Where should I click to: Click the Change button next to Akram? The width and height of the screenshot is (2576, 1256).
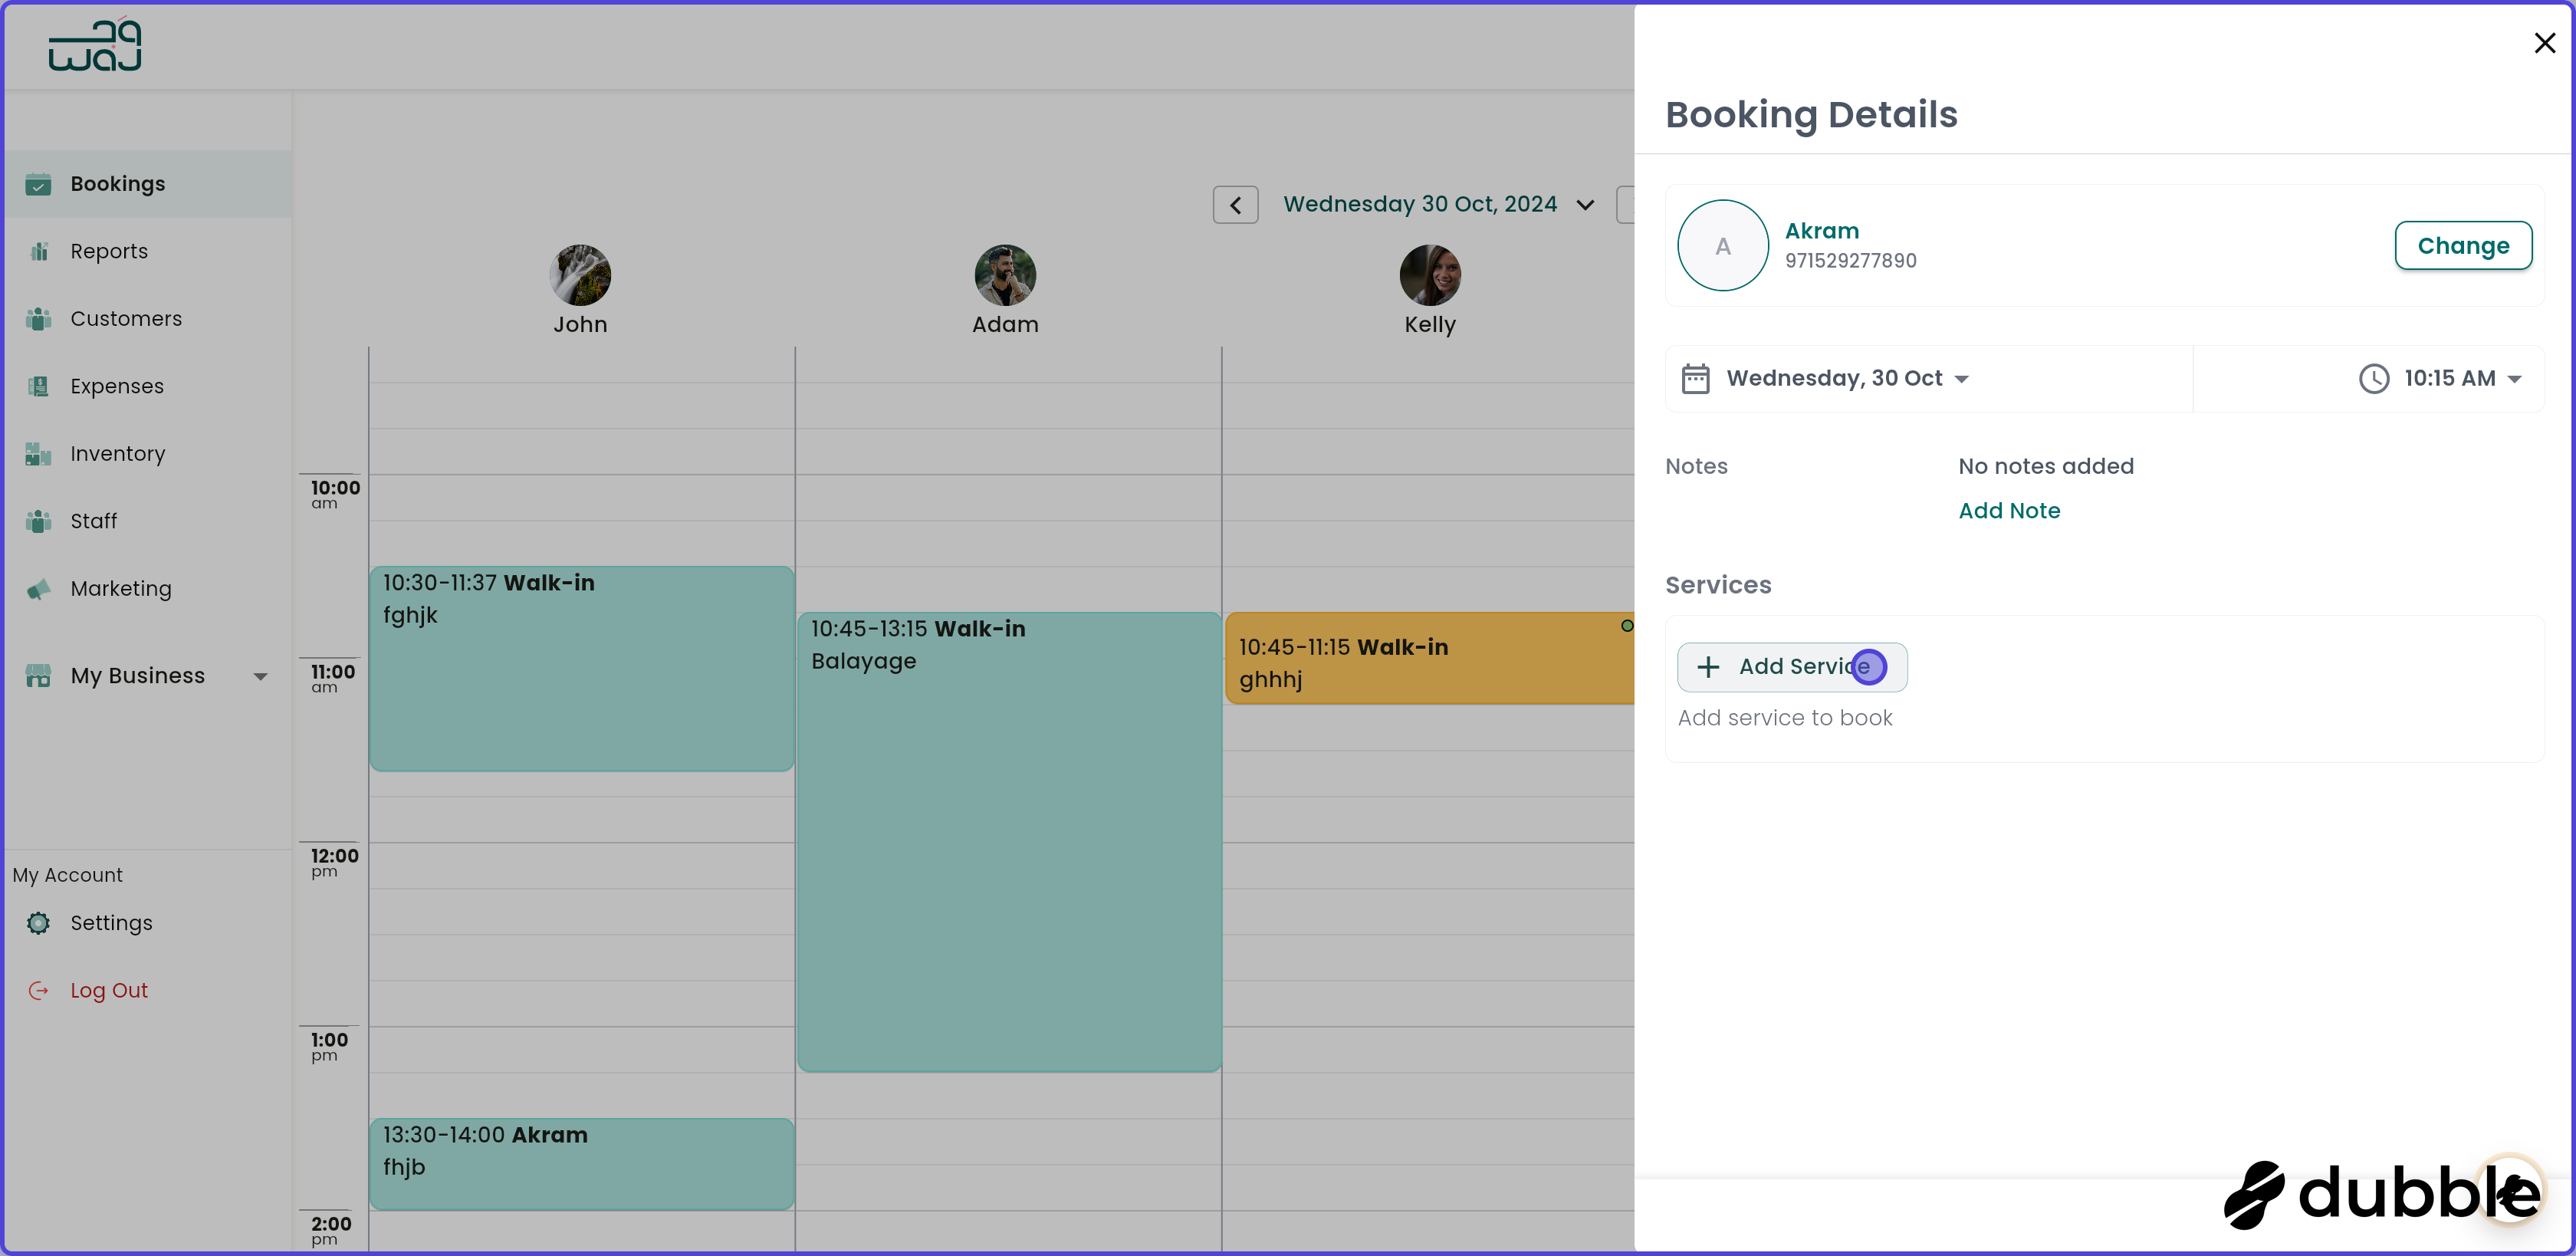[2463, 245]
